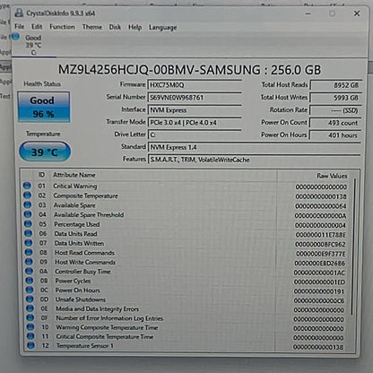This screenshot has width=373, height=373.
Task: Click the Features field
Action: [254, 160]
